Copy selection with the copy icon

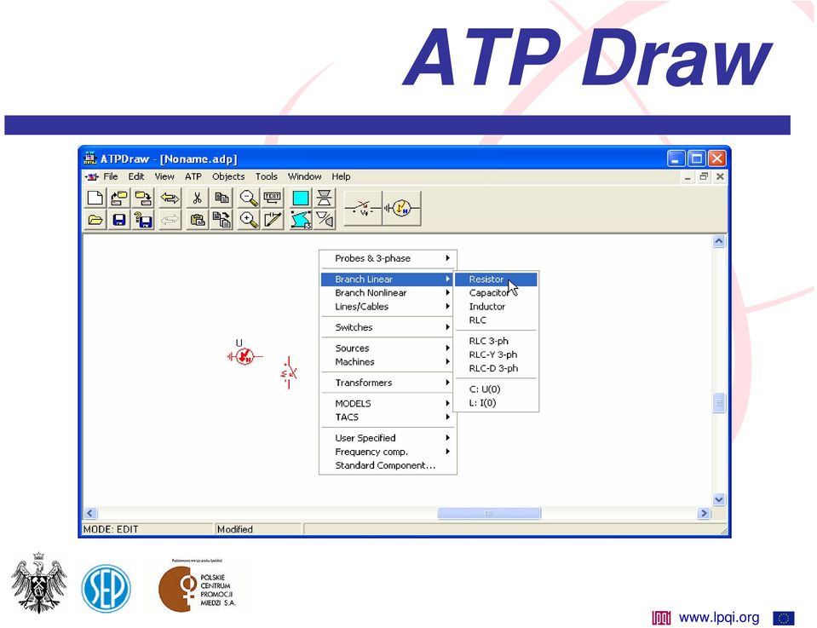pyautogui.click(x=222, y=198)
